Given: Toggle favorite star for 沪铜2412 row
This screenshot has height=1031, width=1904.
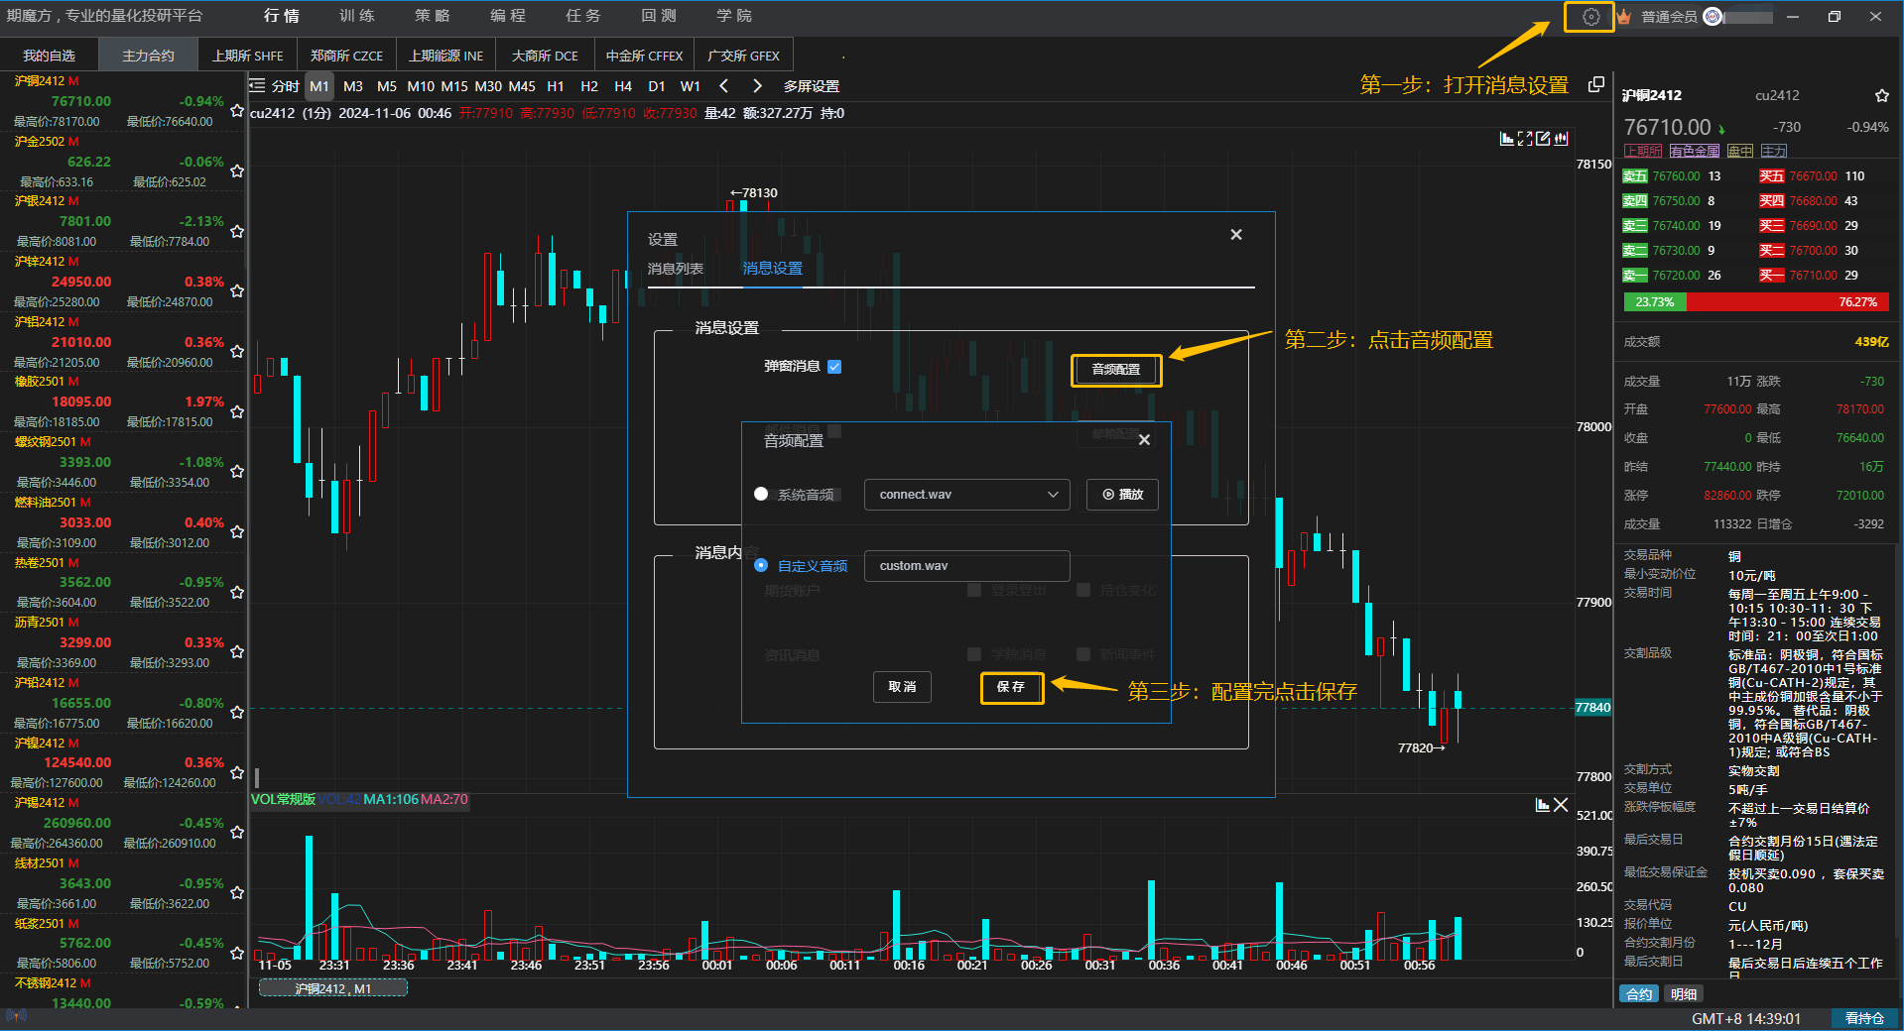Looking at the screenshot, I should click(237, 111).
